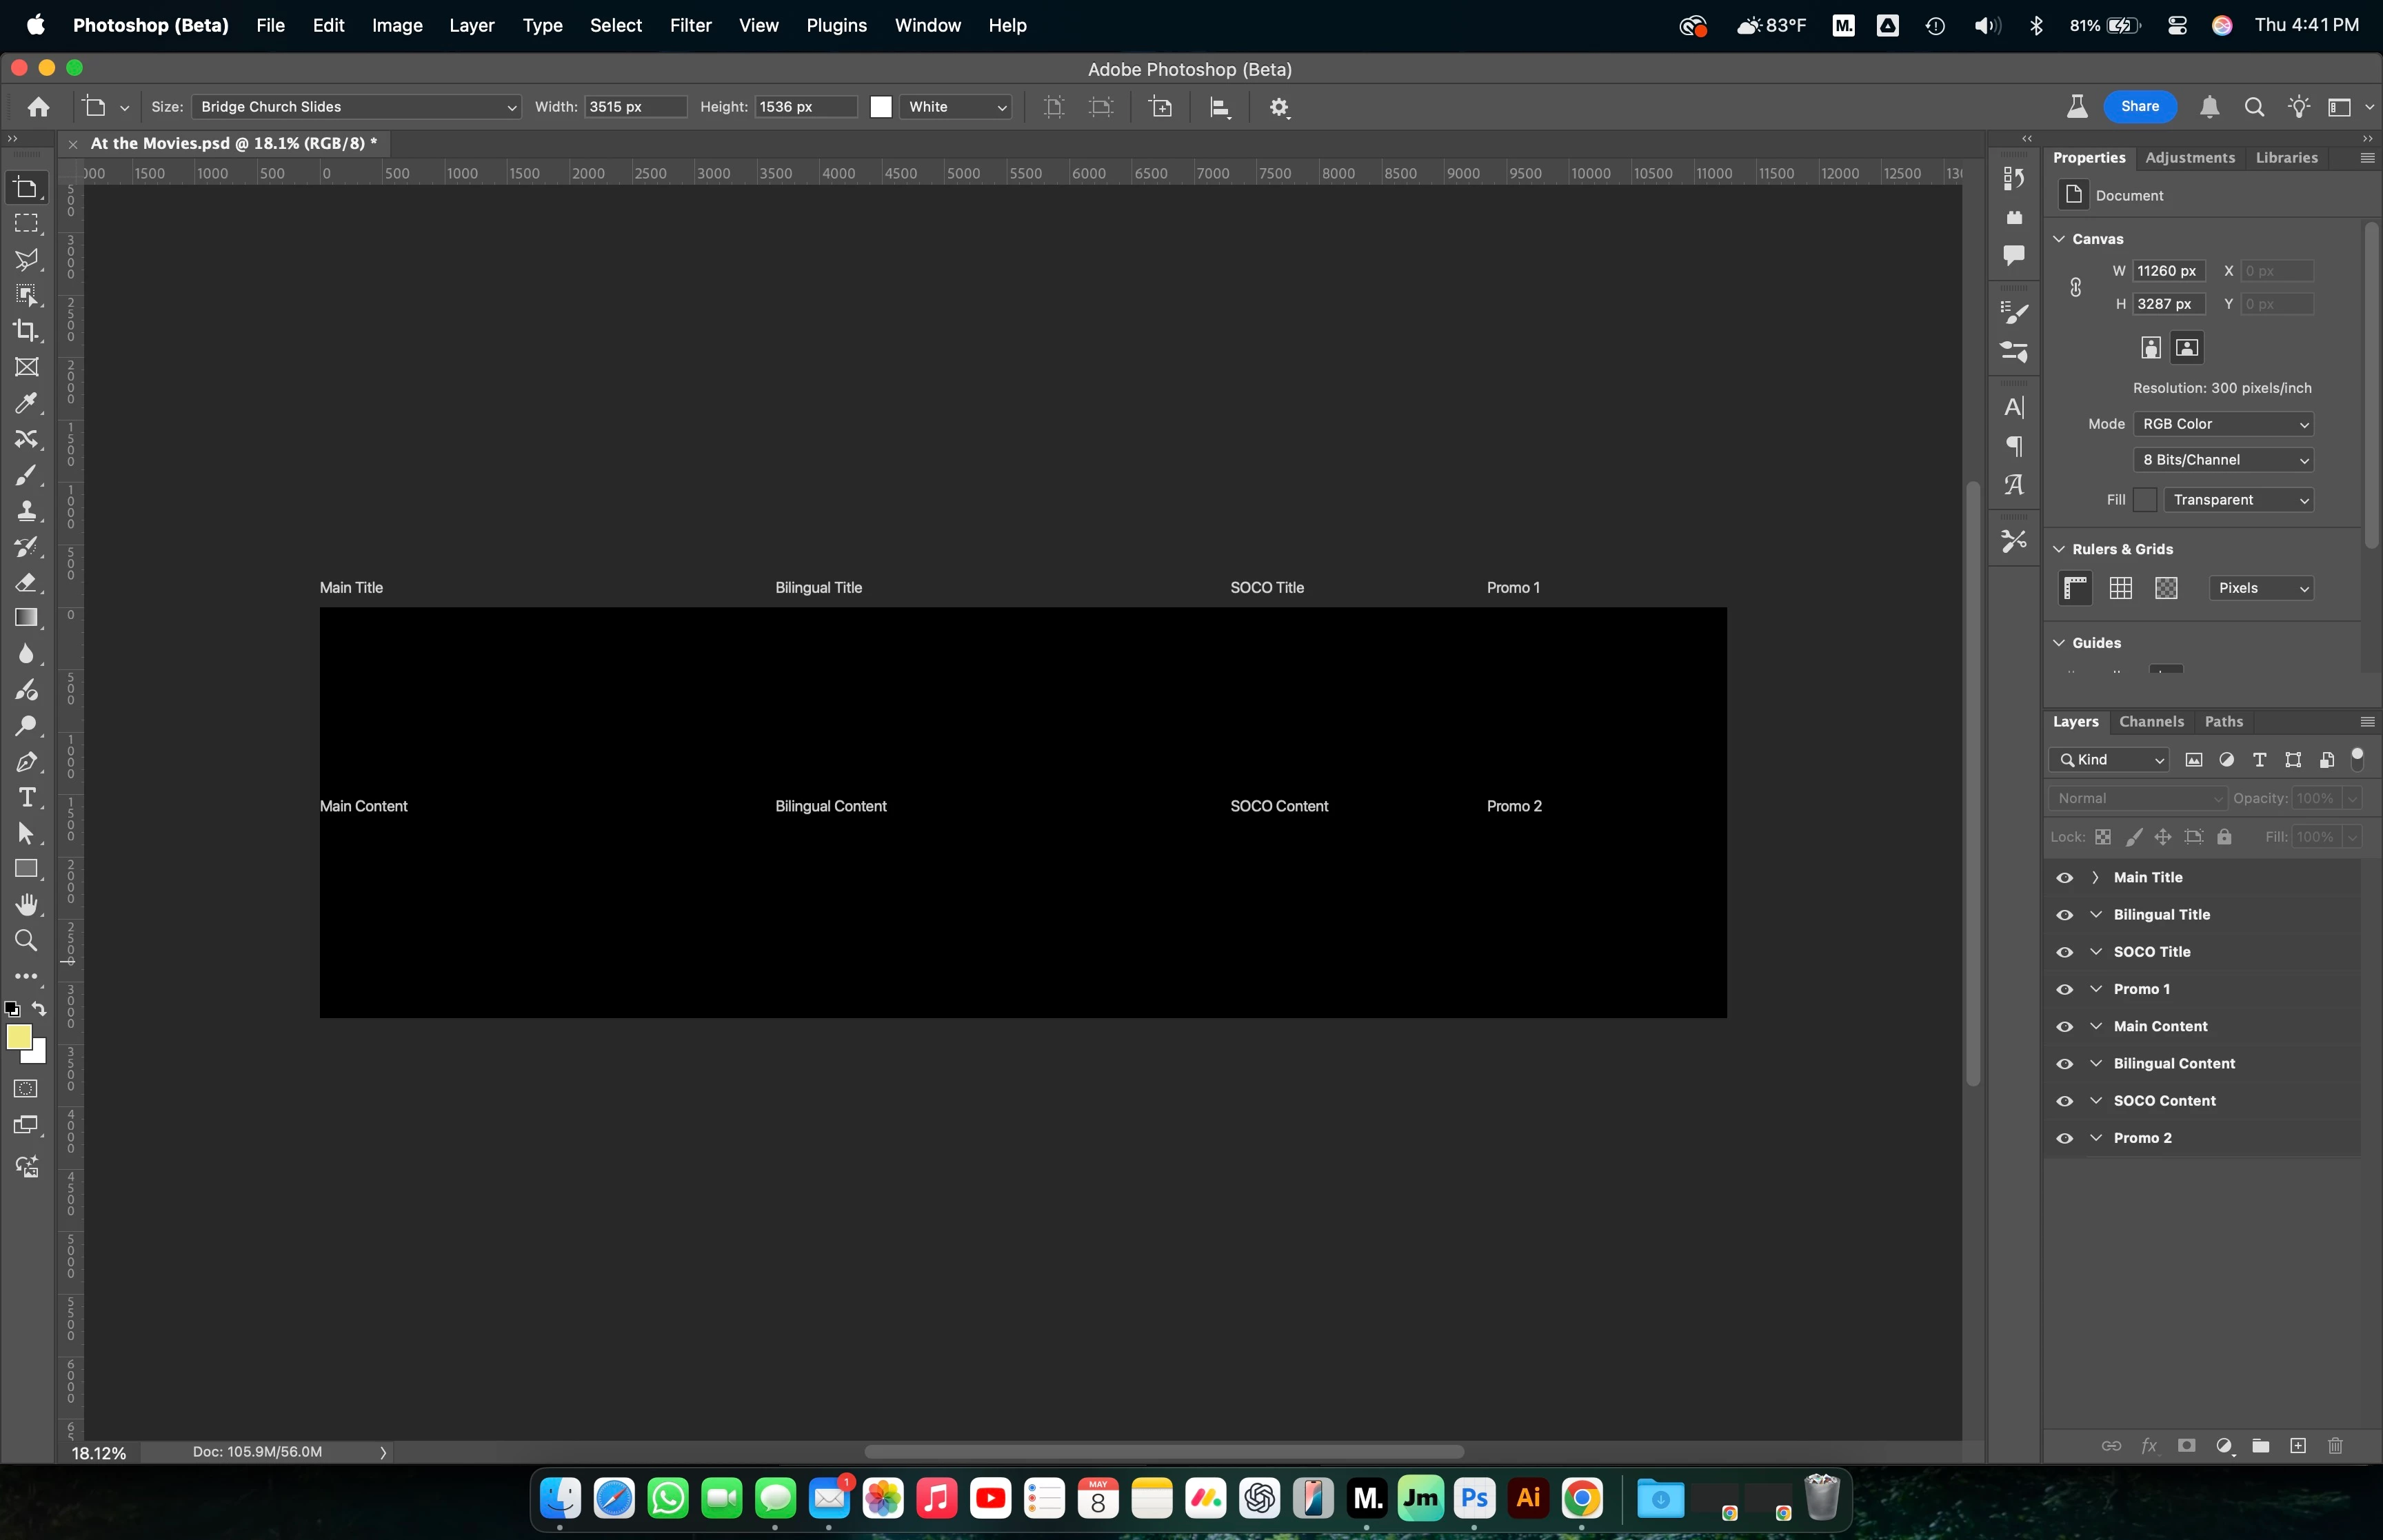Image resolution: width=2383 pixels, height=1540 pixels.
Task: Select the Horizontal Type tool
Action: click(26, 798)
